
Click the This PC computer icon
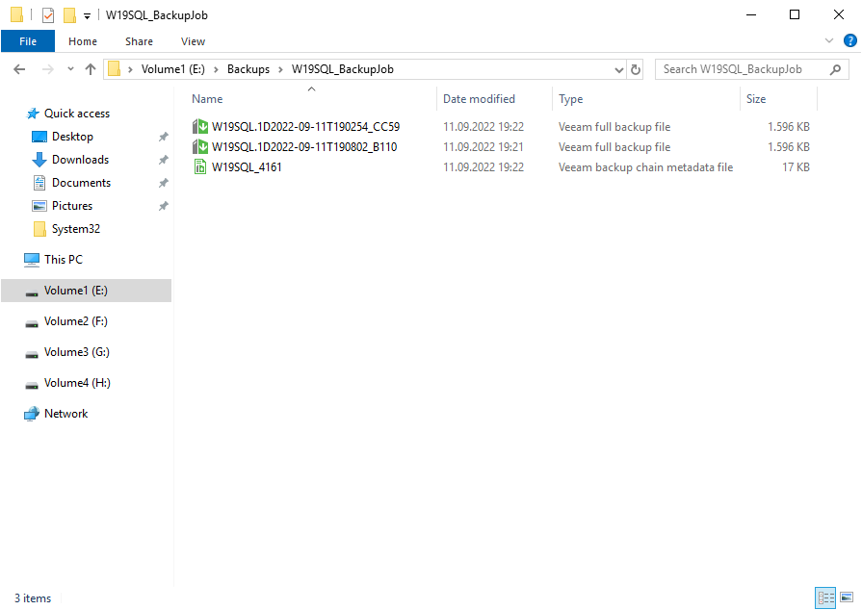coord(32,260)
